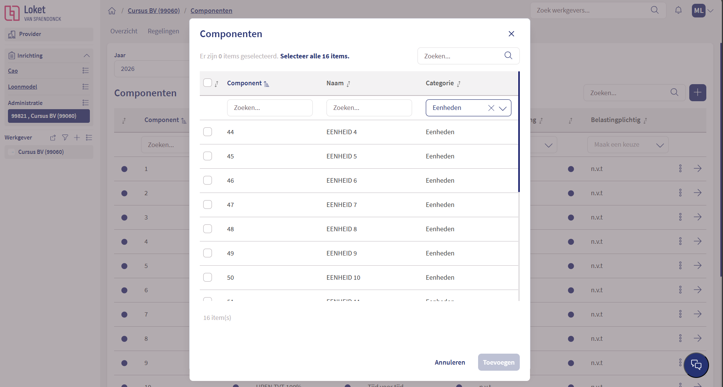
Task: Open the notifications bell
Action: pos(678,10)
